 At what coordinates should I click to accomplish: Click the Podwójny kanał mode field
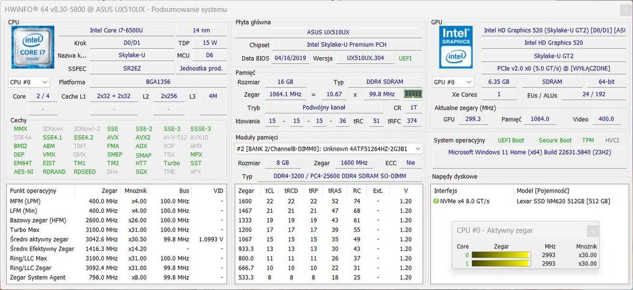click(x=323, y=108)
